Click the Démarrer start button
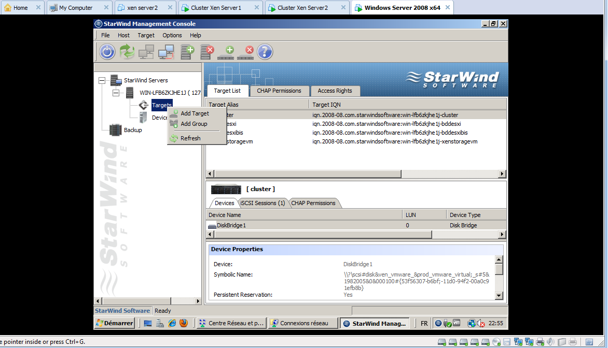This screenshot has width=608, height=348. click(x=115, y=323)
